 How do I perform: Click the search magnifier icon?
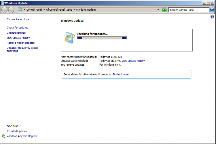click(212, 10)
